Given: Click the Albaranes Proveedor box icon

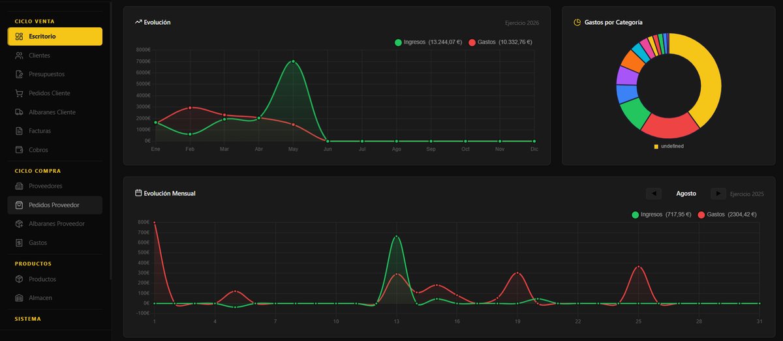Looking at the screenshot, I should (20, 224).
